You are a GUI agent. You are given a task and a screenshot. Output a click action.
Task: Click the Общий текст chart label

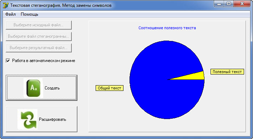click(x=110, y=88)
